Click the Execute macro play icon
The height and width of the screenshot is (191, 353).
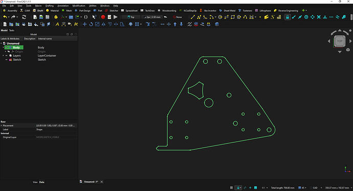click(x=116, y=17)
